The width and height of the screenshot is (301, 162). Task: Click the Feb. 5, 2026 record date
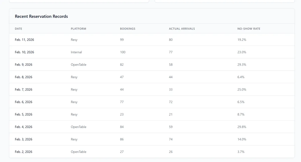(24, 114)
